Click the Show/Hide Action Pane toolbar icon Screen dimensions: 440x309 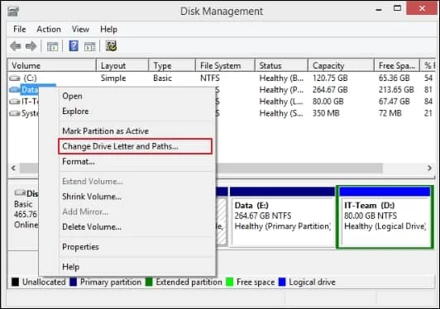(90, 46)
